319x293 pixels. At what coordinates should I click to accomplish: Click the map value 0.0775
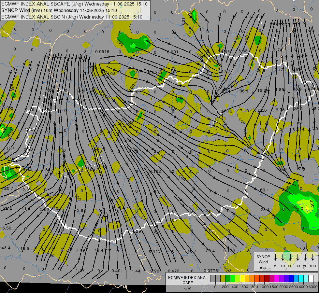[211, 271]
